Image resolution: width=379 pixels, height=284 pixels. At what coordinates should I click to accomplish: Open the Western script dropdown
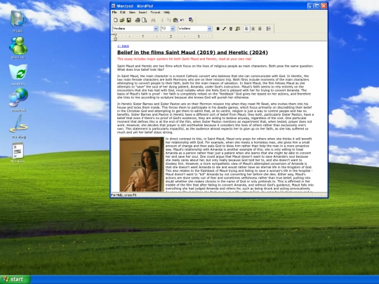click(210, 29)
